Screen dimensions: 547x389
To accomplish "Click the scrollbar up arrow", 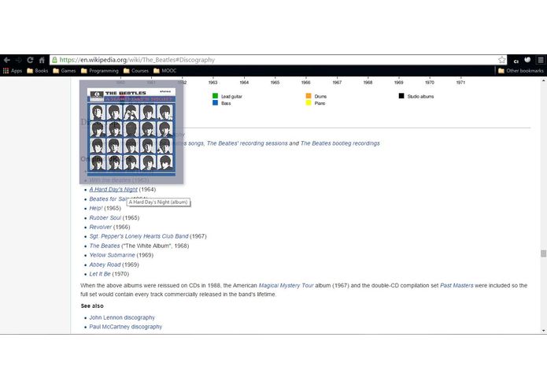I will pyautogui.click(x=544, y=80).
